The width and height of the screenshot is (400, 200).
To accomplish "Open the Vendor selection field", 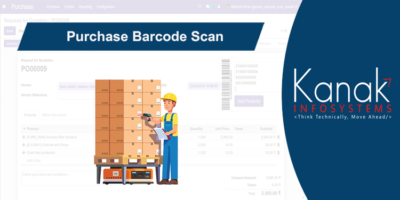I will pos(76,87).
